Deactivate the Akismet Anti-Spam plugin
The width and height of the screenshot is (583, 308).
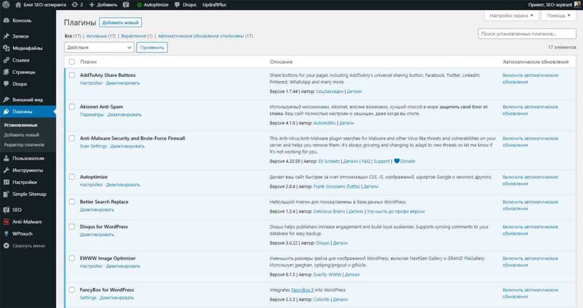124,114
